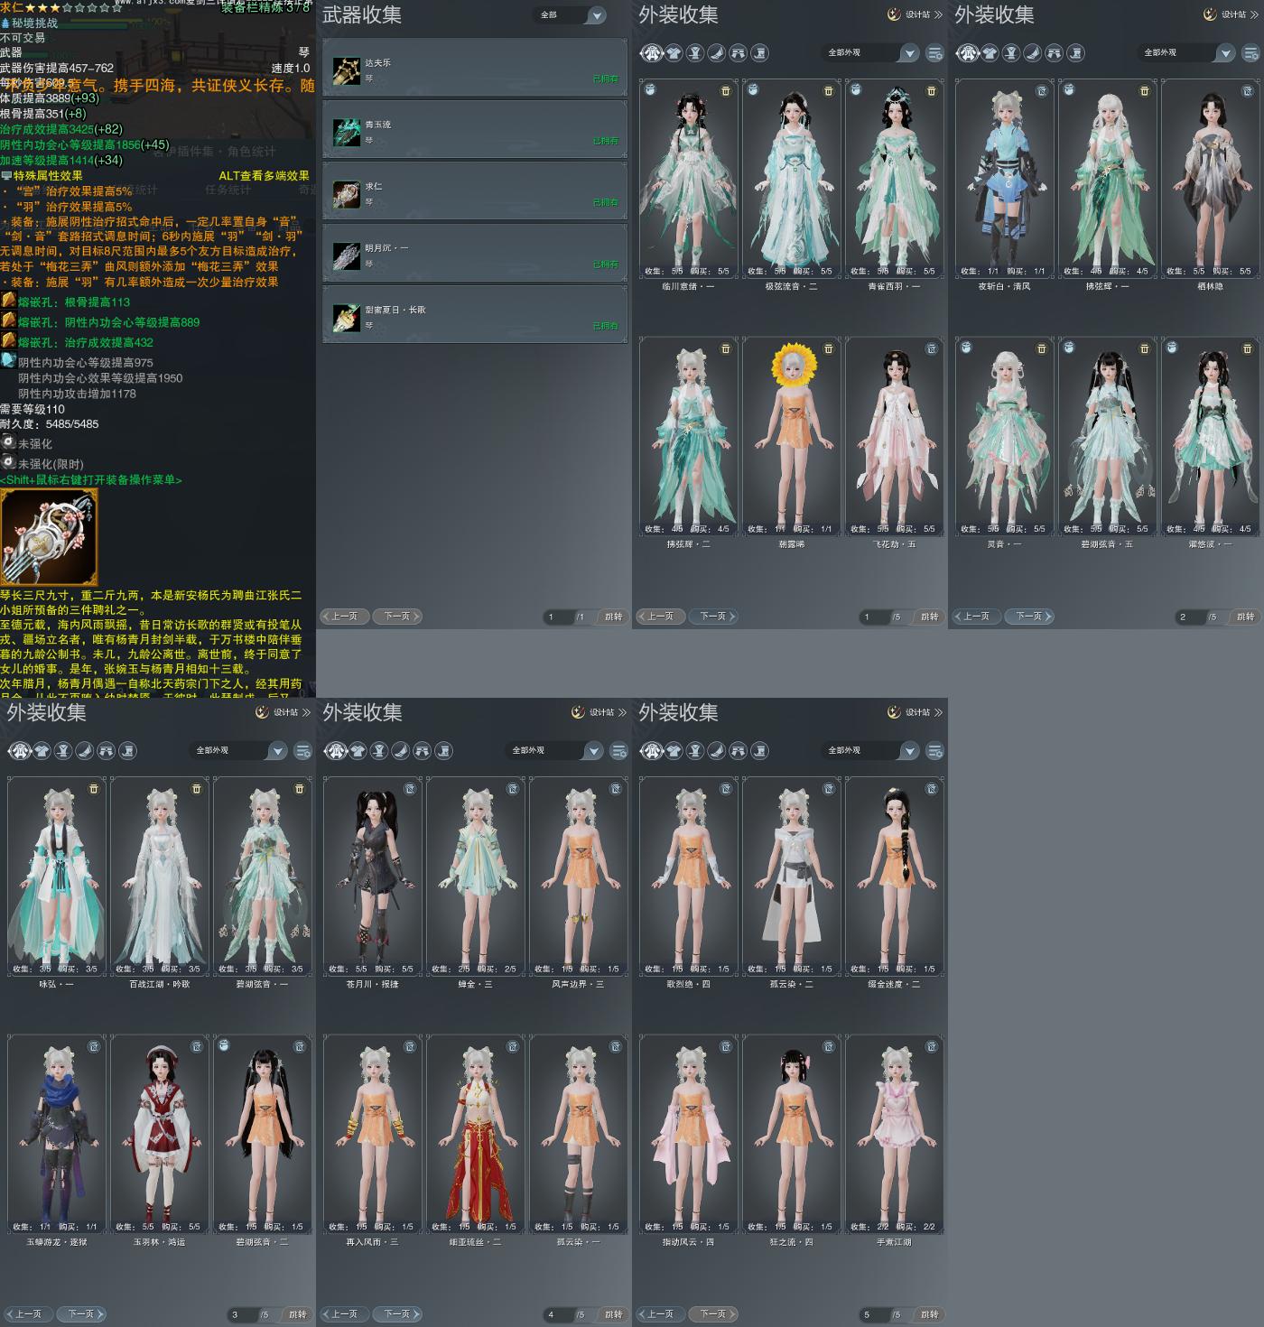
Task: Select full-outfit category filter in page 3 panel
Action: [20, 751]
